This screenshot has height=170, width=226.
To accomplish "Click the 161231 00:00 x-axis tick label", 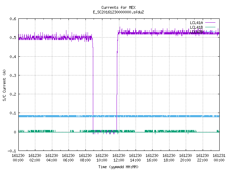I will tap(219, 158).
